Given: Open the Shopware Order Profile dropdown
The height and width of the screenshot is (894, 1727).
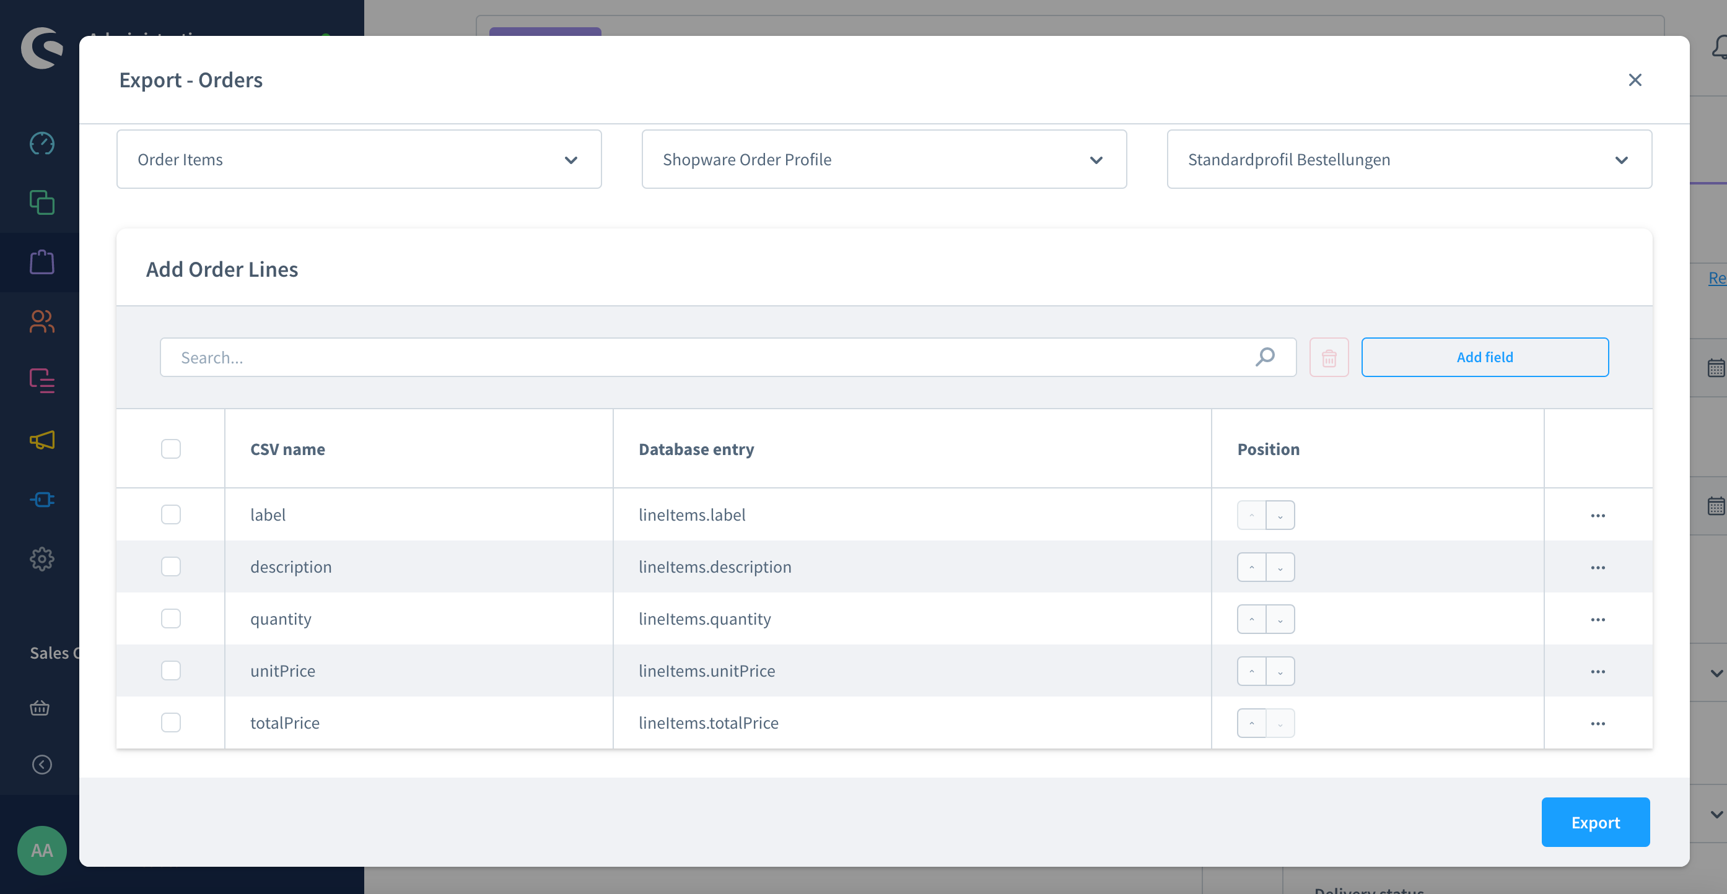Looking at the screenshot, I should point(883,160).
